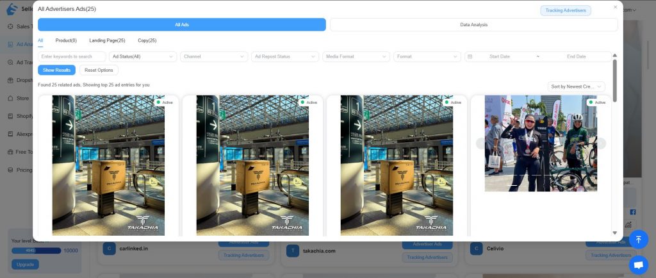Open Ad Tracking magnifier icon in sidebar
656x278 pixels.
pyautogui.click(x=10, y=62)
